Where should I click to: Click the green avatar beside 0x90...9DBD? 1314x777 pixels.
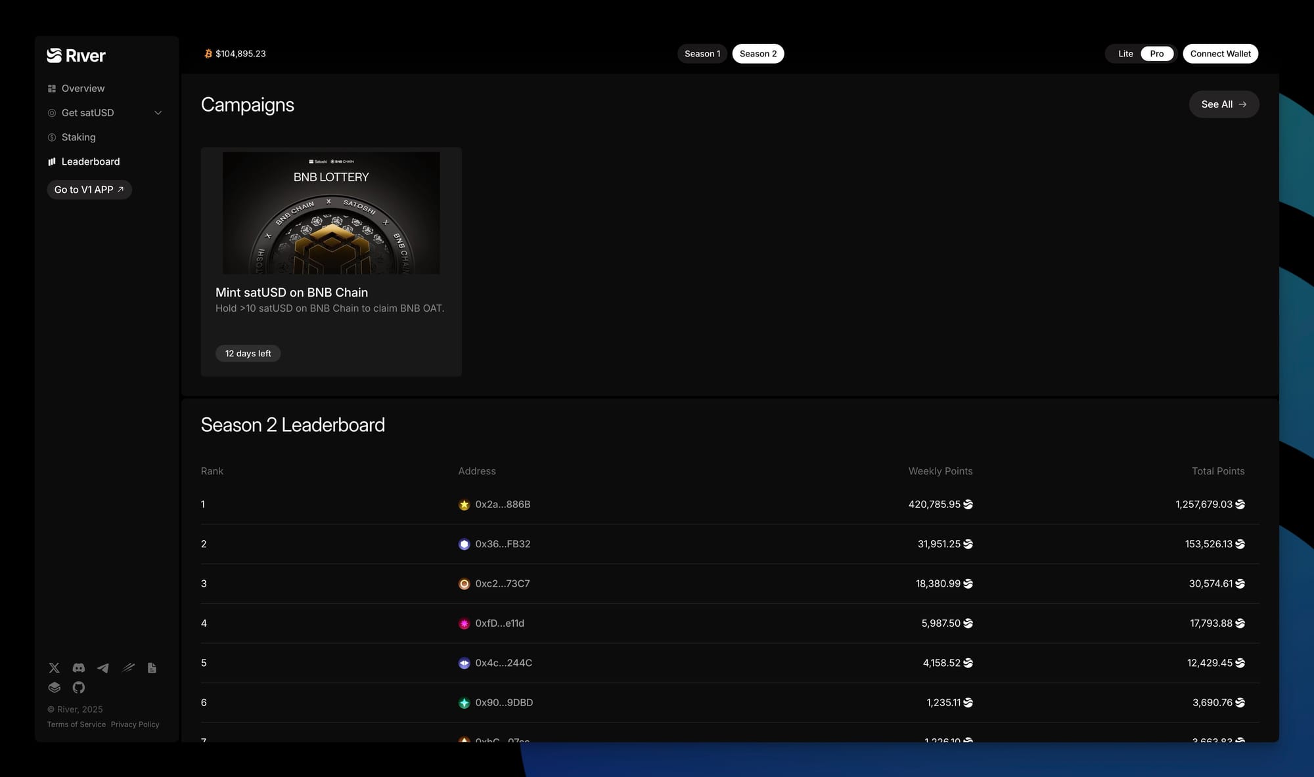click(464, 703)
